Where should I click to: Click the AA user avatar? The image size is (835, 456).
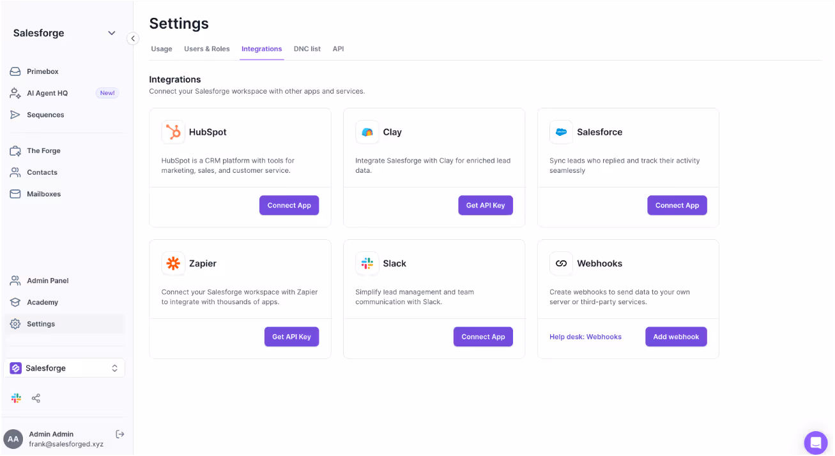[x=13, y=439]
